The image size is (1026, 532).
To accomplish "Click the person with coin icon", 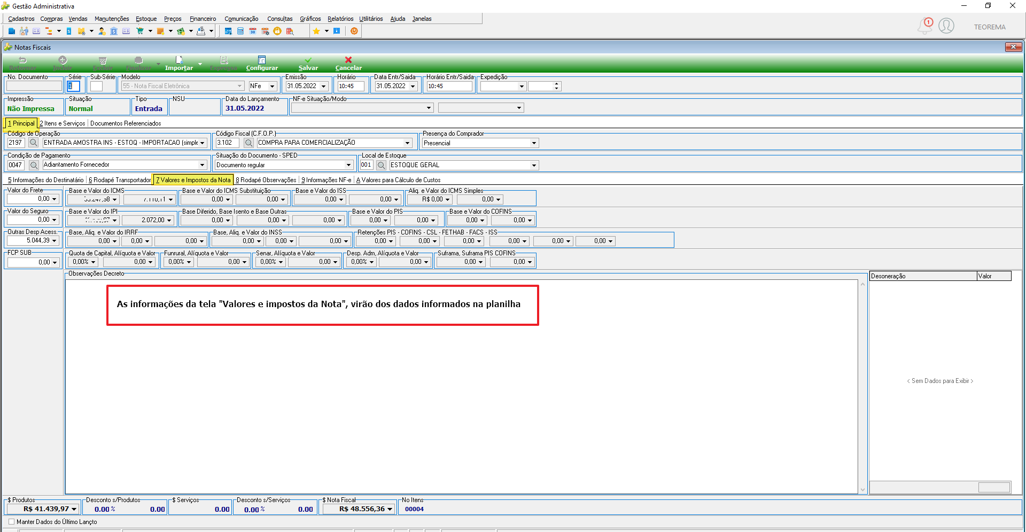I will point(102,32).
